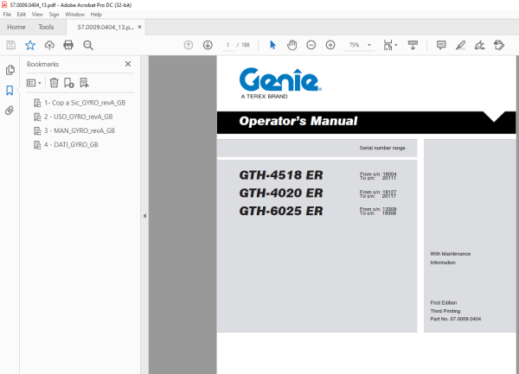Select the highlight pen tool
Screen dimensions: 519x374
pyautogui.click(x=460, y=45)
